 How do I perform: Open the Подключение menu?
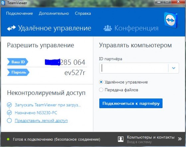coord(20,13)
